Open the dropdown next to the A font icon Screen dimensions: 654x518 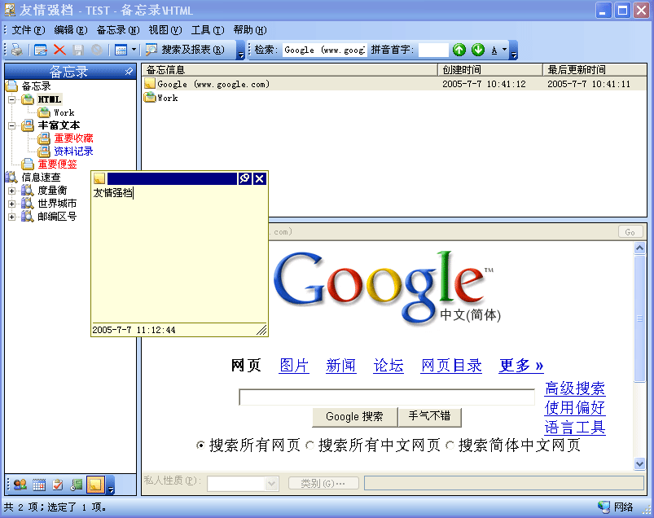[x=504, y=50]
